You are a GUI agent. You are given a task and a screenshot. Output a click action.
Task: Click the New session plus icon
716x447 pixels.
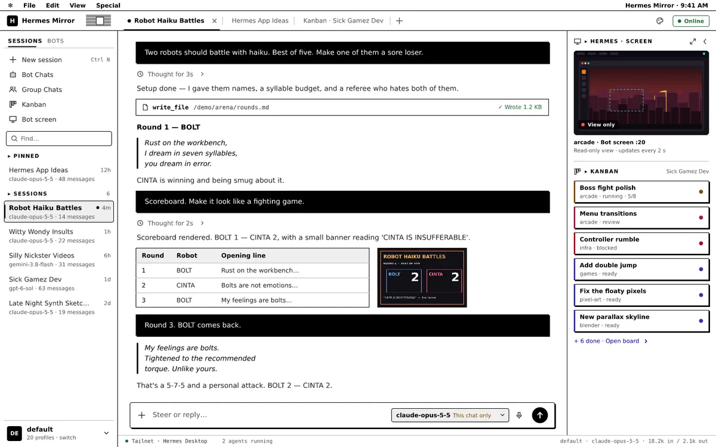coord(13,60)
